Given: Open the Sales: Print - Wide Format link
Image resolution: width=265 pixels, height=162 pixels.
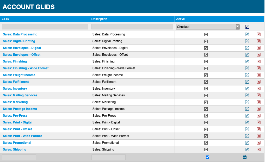Looking at the screenshot, I should (x=22, y=136).
